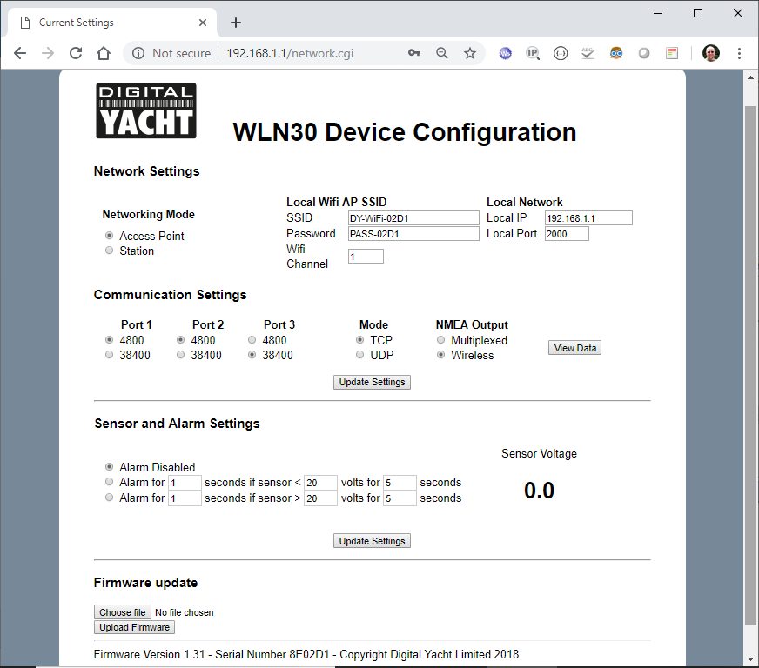Open the IP address lookup extension
The height and width of the screenshot is (668, 759).
[x=533, y=53]
